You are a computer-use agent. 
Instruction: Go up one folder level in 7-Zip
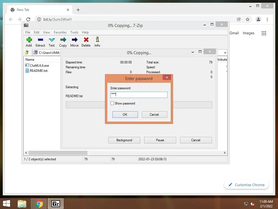27,53
